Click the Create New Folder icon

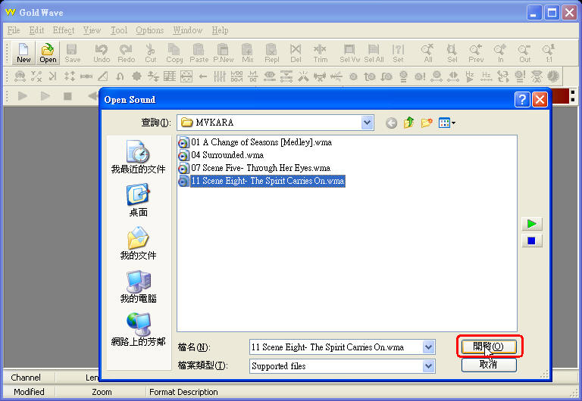coord(427,123)
